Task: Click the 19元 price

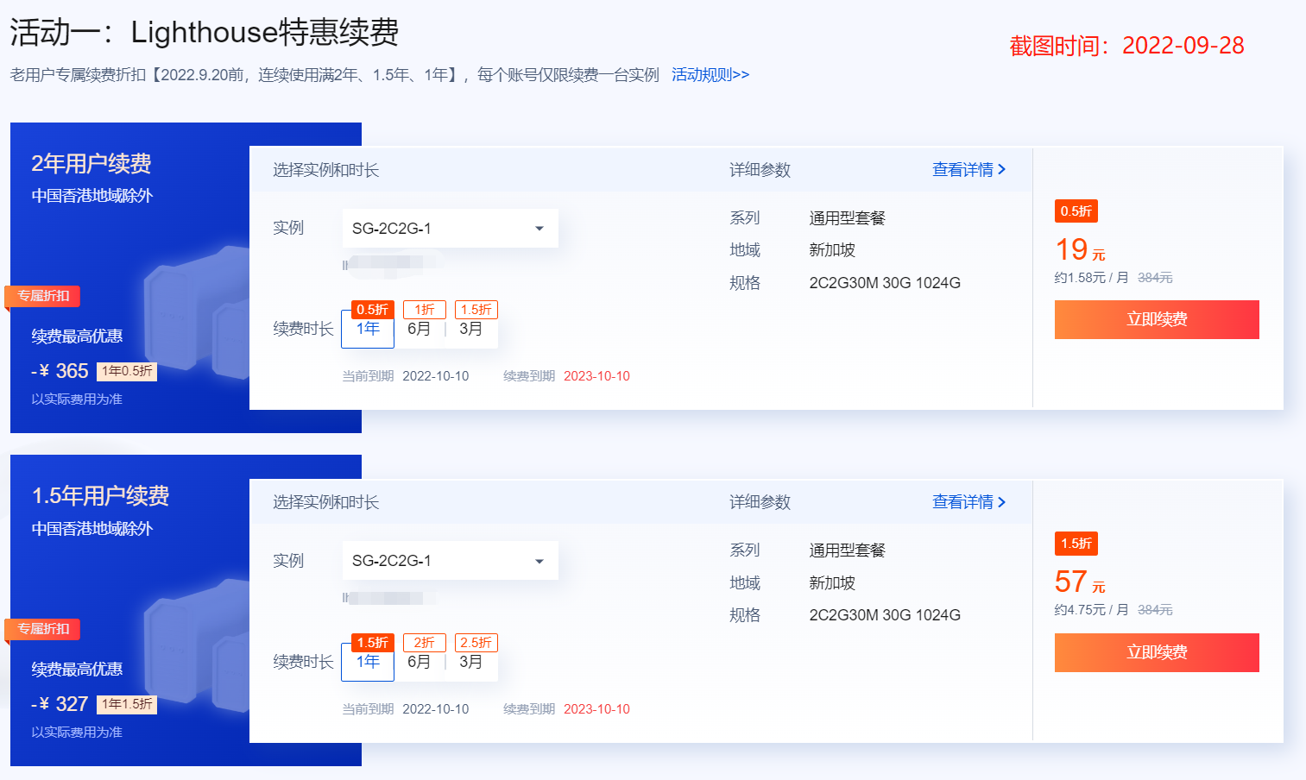Action: (x=1080, y=250)
